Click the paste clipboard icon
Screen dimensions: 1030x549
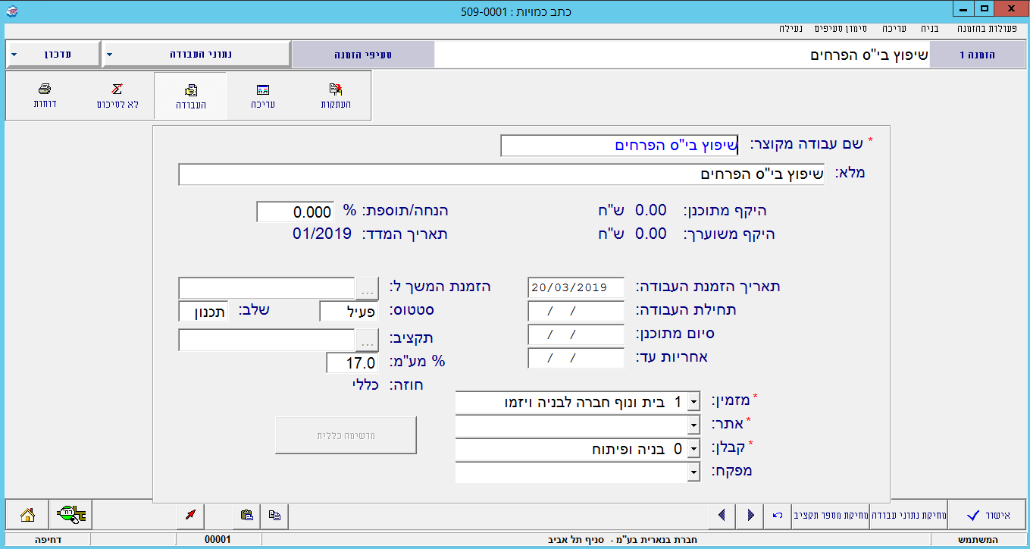pos(246,515)
